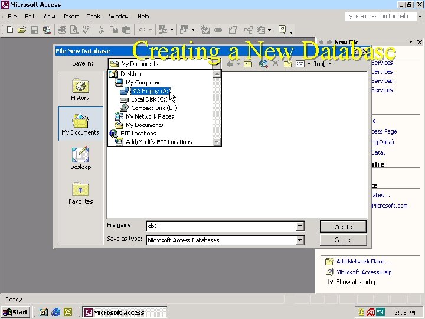425x319 pixels.
Task: Click the Add Network Place link
Action: (x=364, y=262)
